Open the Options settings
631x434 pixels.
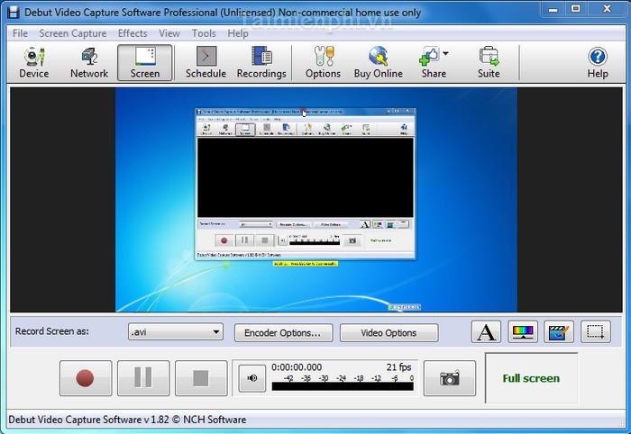[x=323, y=63]
